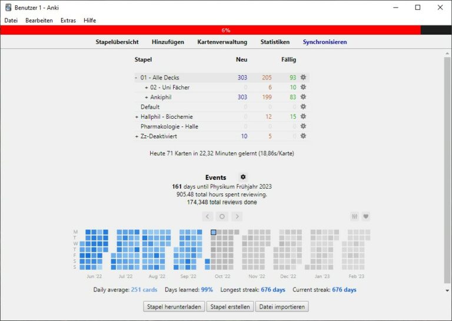The height and width of the screenshot is (321, 452).
Task: Open the 02 - Uni Fächer deck
Action: click(x=169, y=87)
